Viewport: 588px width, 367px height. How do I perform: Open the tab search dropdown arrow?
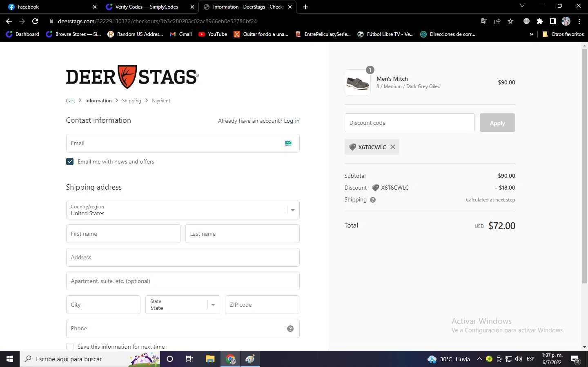point(522,6)
